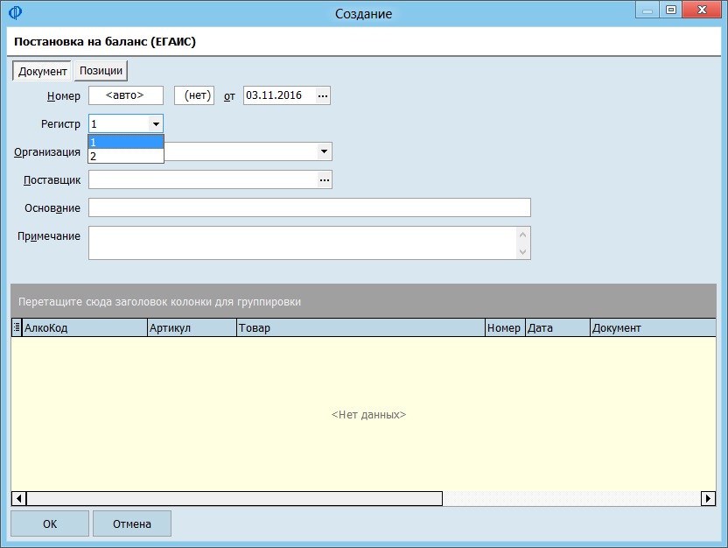The height and width of the screenshot is (548, 728).
Task: Close the Создание window
Action: coord(702,11)
